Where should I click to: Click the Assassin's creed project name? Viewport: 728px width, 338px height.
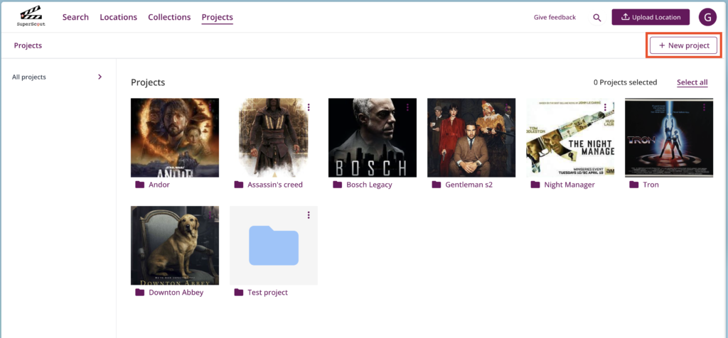275,185
